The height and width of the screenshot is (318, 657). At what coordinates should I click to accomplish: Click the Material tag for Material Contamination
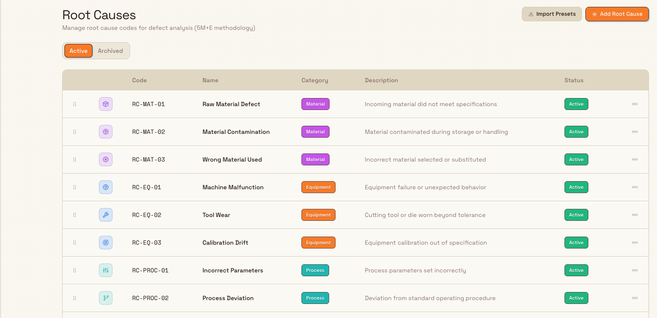coord(315,132)
